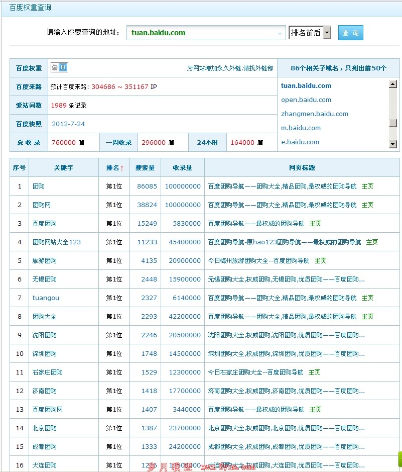Open the tuangou keyword link

click(x=46, y=298)
